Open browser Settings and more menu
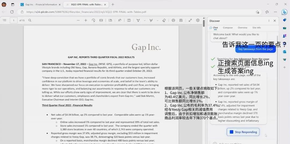290x144 pixels. 275,12
